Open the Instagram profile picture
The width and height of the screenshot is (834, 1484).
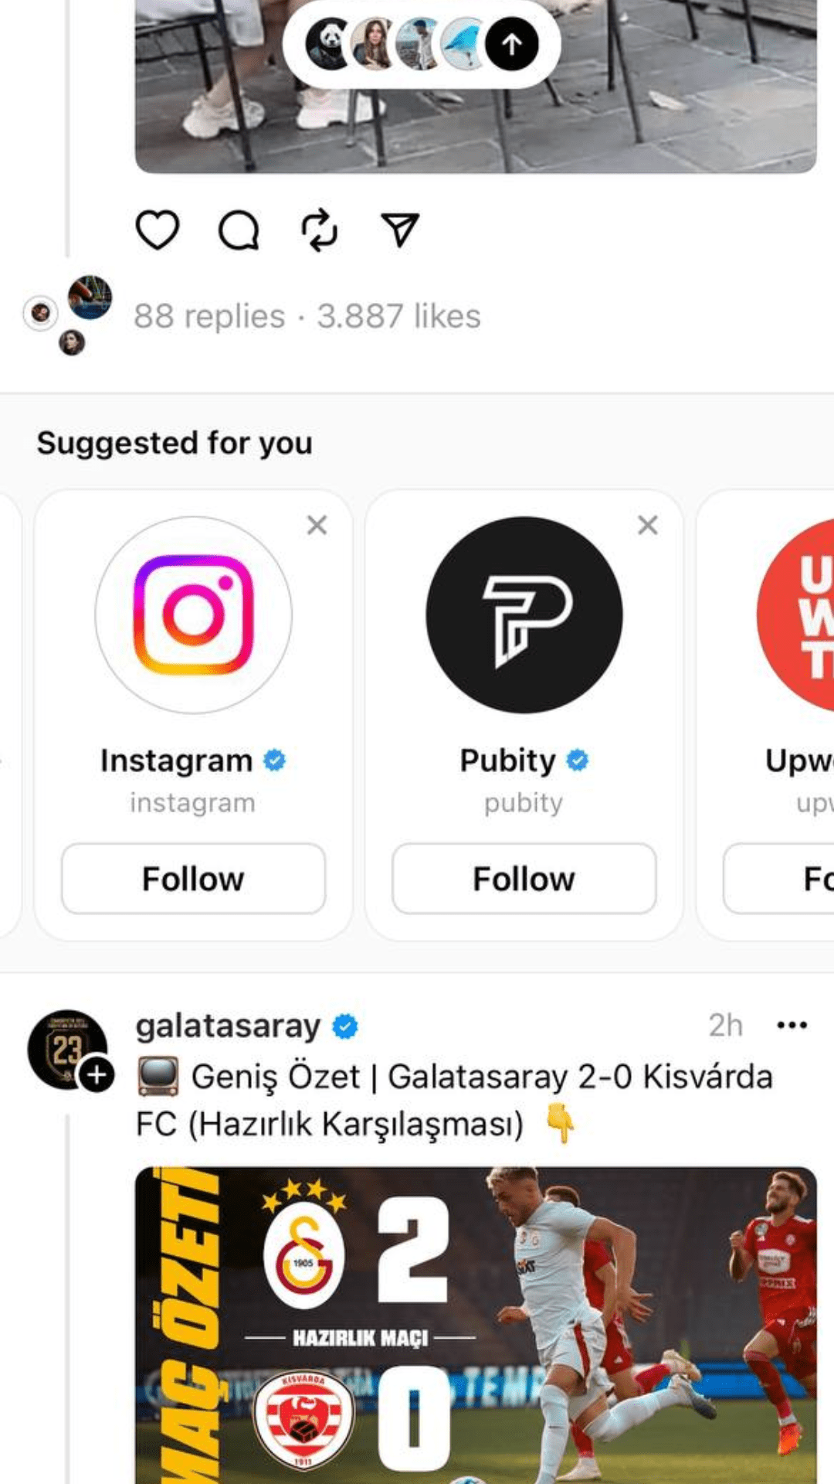point(193,614)
